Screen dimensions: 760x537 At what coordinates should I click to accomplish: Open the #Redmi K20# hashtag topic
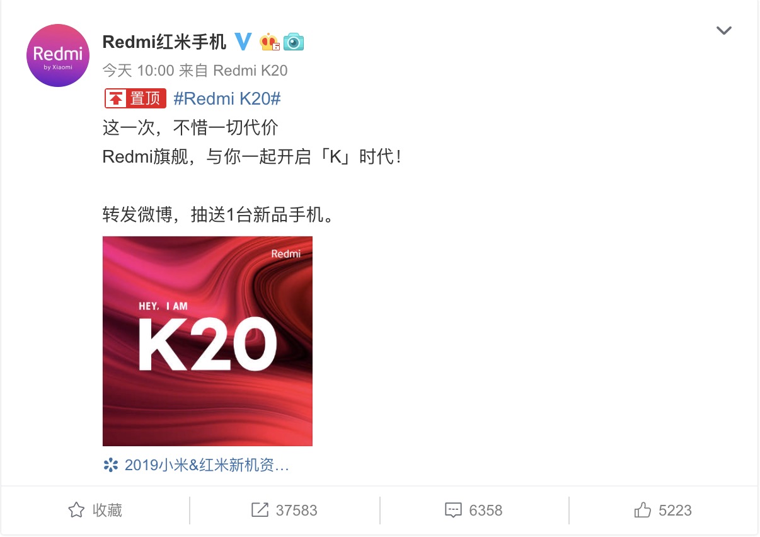[226, 98]
